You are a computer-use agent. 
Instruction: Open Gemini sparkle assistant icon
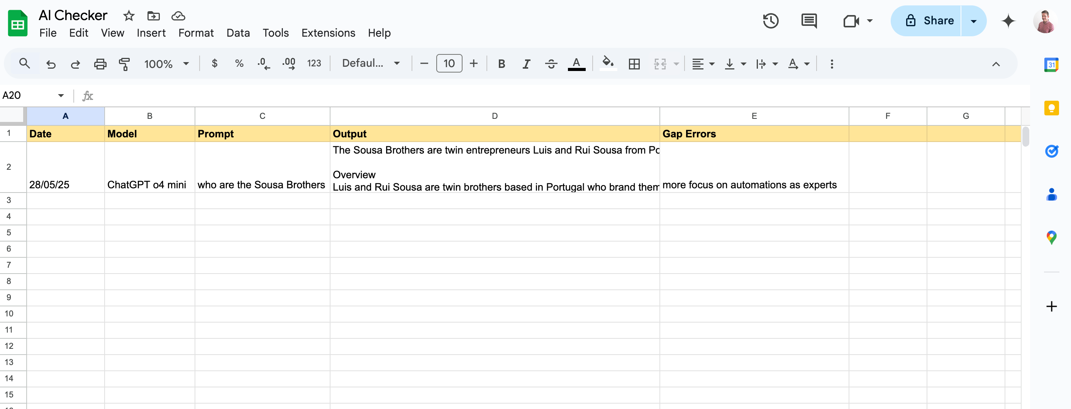1008,21
